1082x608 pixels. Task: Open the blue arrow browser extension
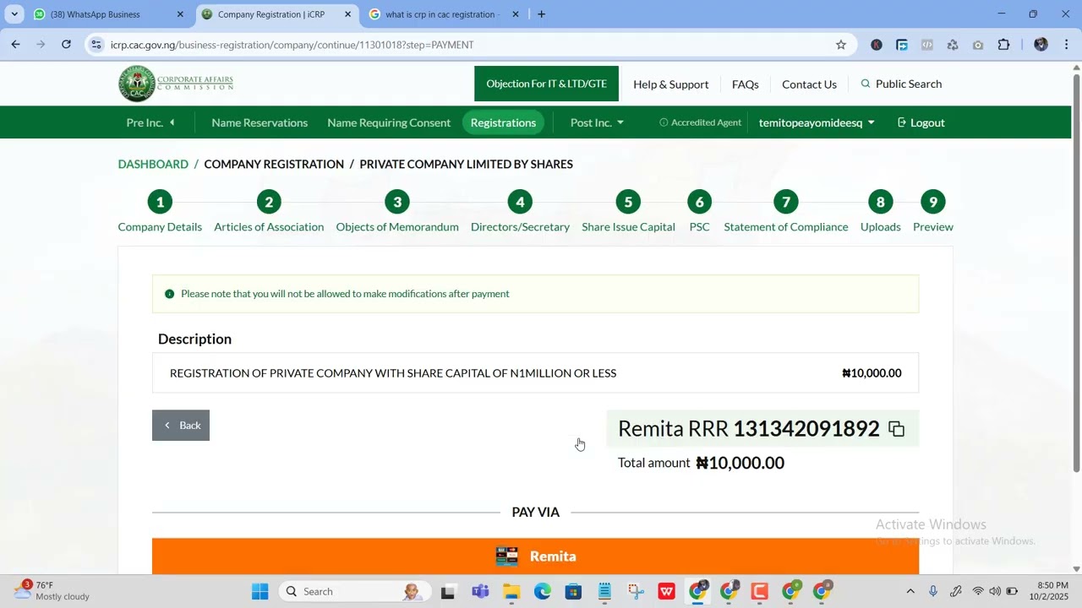tap(902, 45)
